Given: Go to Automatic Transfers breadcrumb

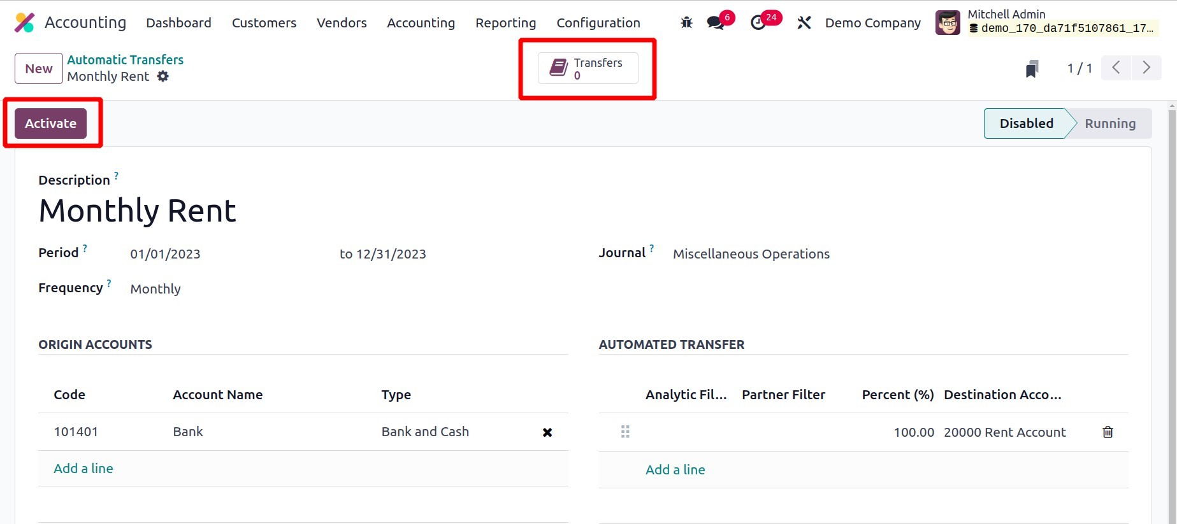Looking at the screenshot, I should pos(126,60).
